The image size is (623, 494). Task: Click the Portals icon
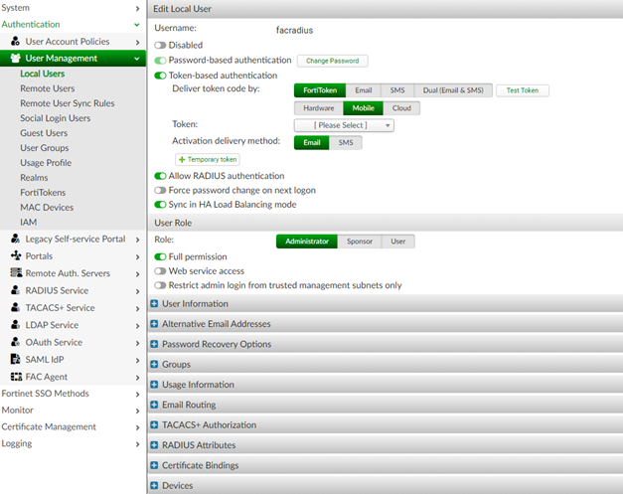pyautogui.click(x=16, y=255)
